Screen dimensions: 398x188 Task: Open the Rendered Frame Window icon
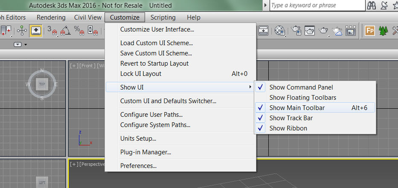click(310, 30)
